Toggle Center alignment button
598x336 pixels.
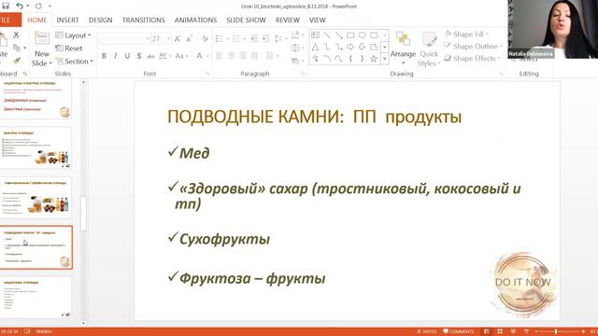click(x=231, y=56)
